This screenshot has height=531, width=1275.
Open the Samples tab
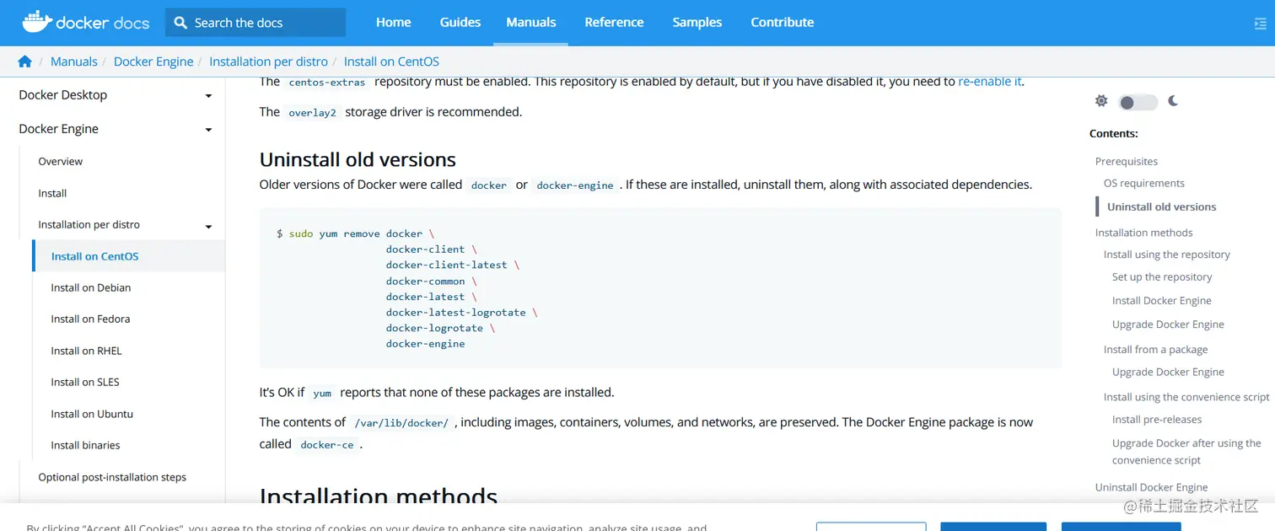(x=697, y=23)
